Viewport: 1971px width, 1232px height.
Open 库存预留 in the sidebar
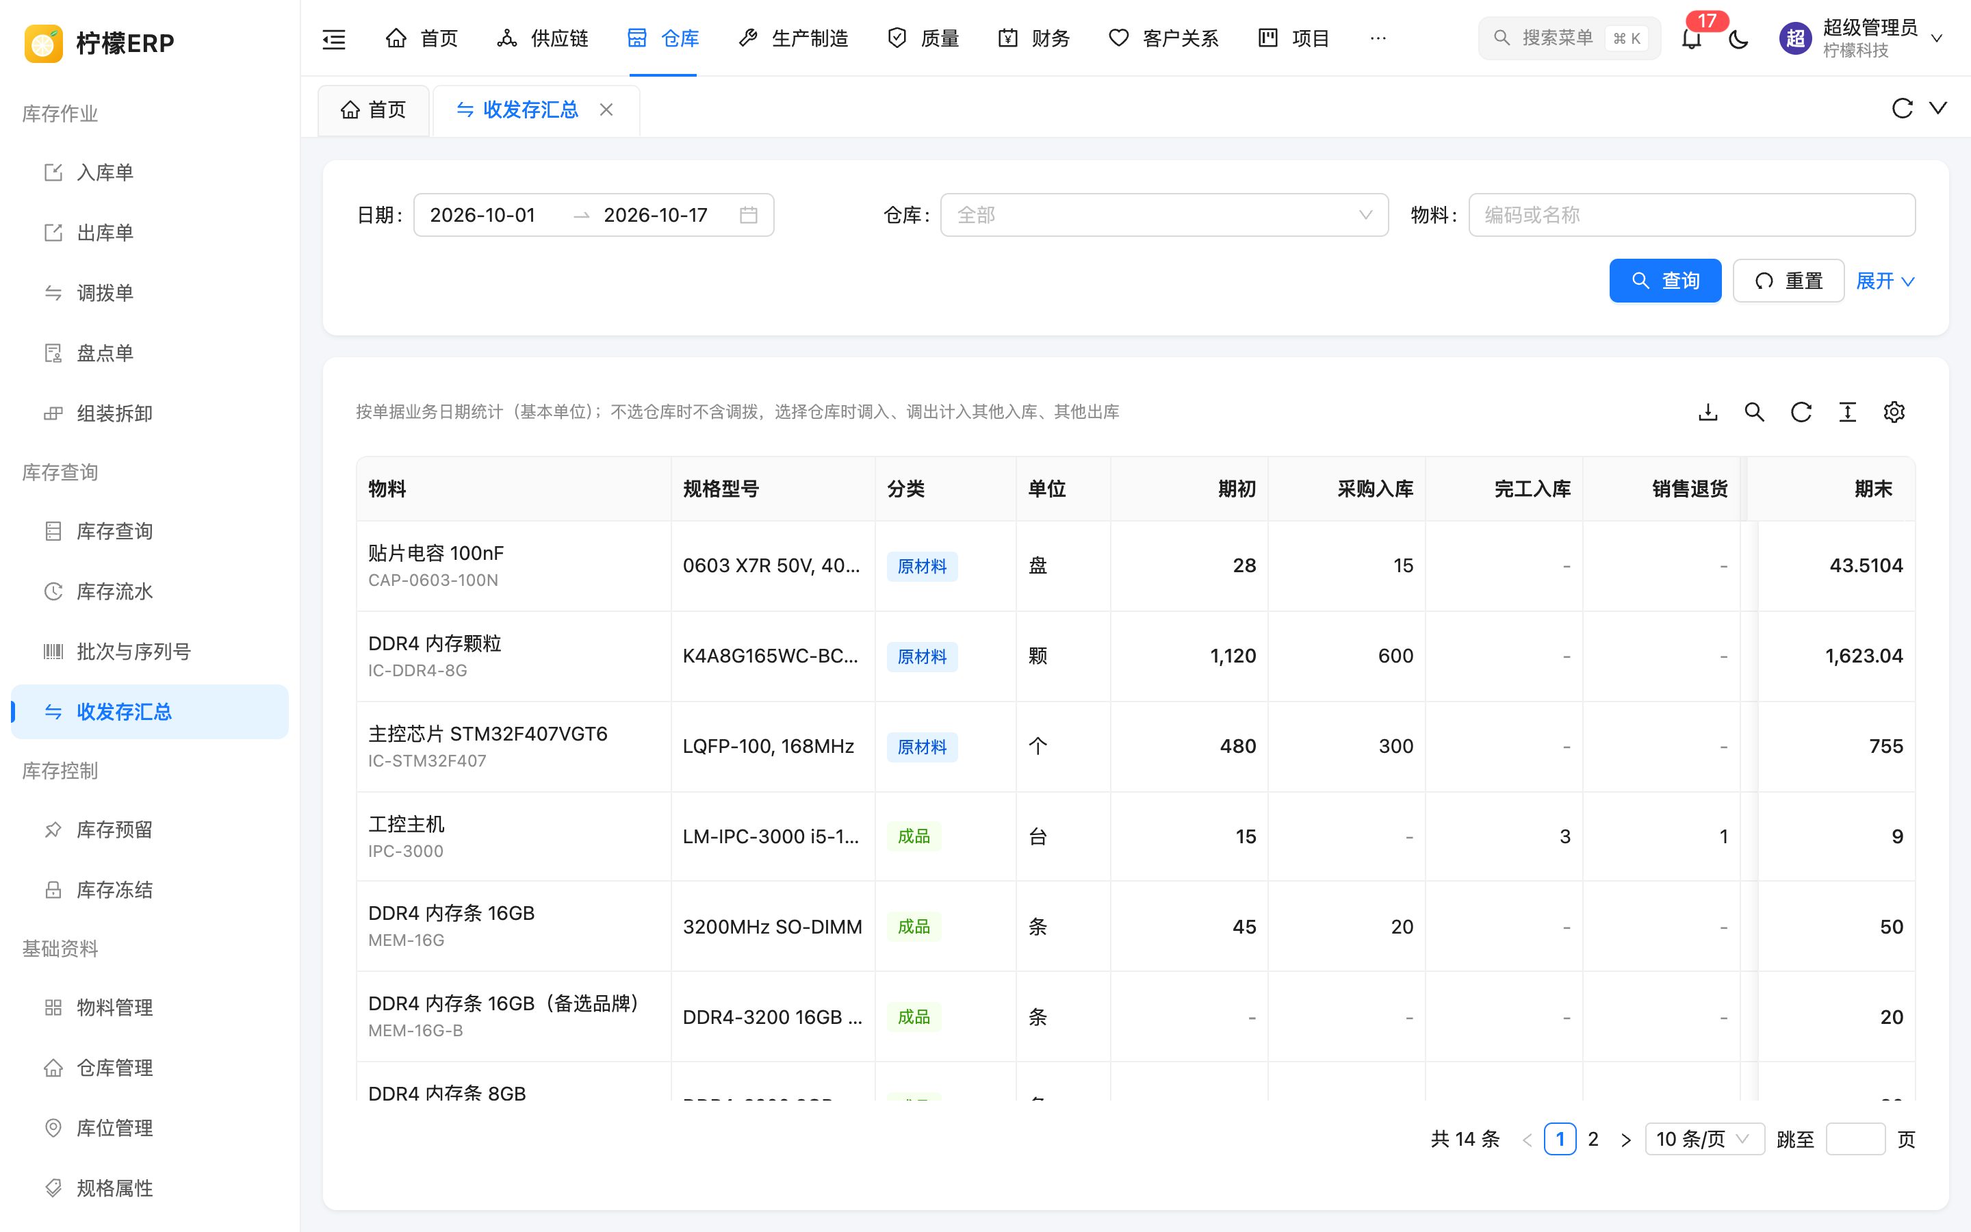pos(150,830)
